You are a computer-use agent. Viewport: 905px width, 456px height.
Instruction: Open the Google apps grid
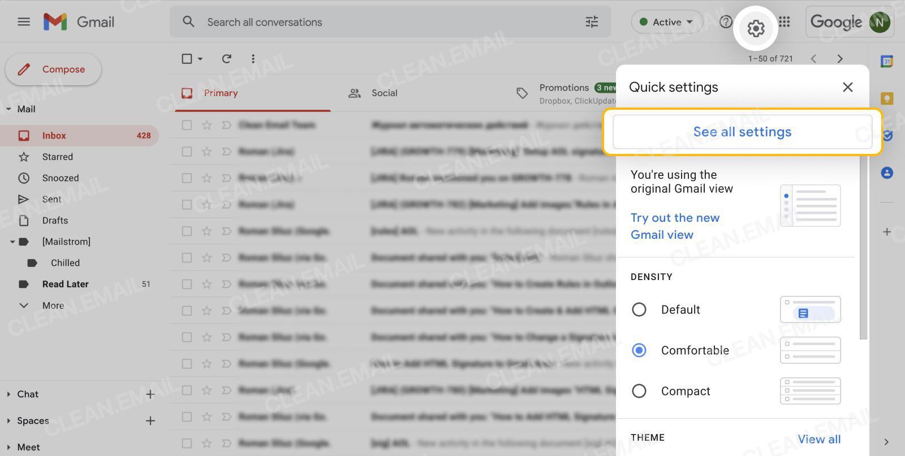click(784, 22)
